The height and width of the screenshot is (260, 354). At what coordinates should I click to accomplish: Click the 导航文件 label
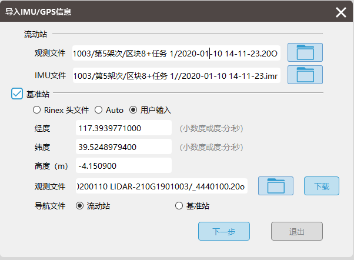tap(50, 206)
